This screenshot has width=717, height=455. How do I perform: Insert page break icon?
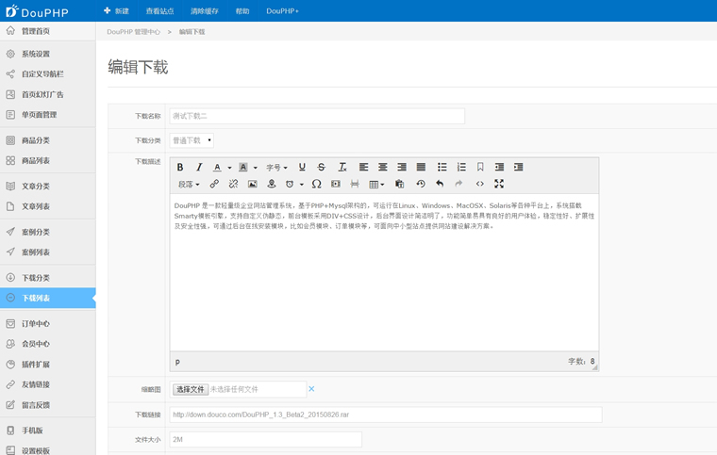[x=355, y=184]
